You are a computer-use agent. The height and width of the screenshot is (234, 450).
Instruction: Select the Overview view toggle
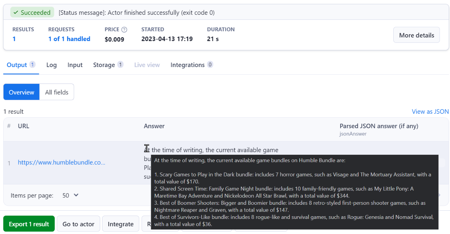click(21, 92)
